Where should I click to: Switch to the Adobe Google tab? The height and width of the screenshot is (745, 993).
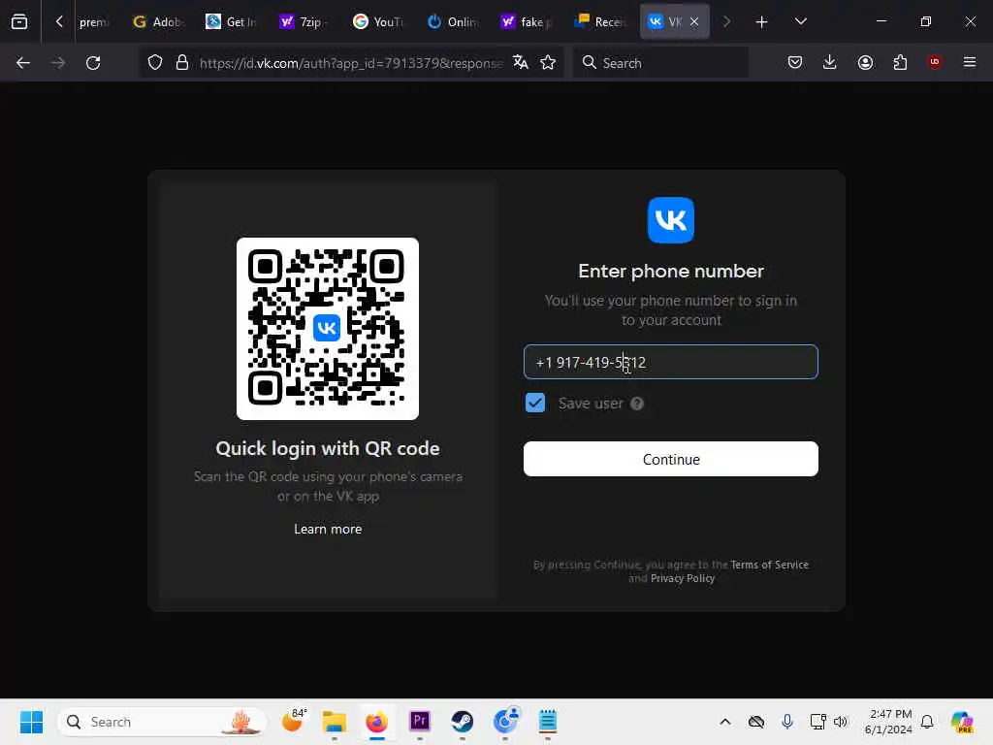(x=158, y=22)
